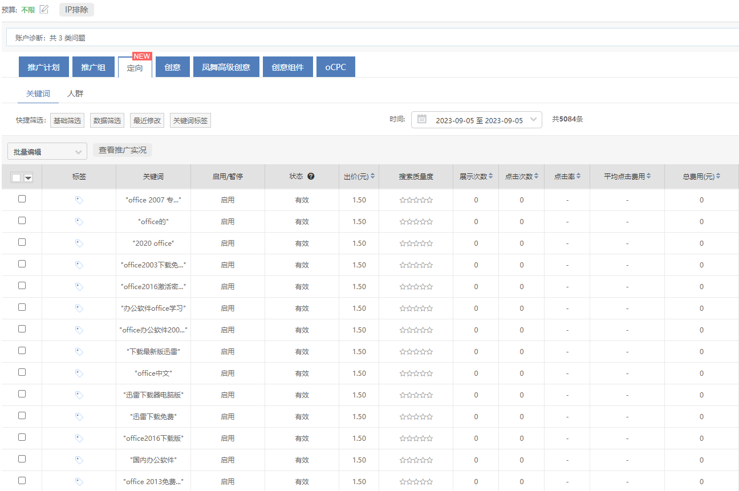Rate search quality stars for "office中文" row

[416, 374]
